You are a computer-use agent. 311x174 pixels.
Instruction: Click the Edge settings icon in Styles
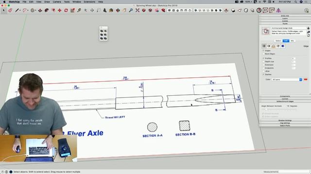pos(264,46)
